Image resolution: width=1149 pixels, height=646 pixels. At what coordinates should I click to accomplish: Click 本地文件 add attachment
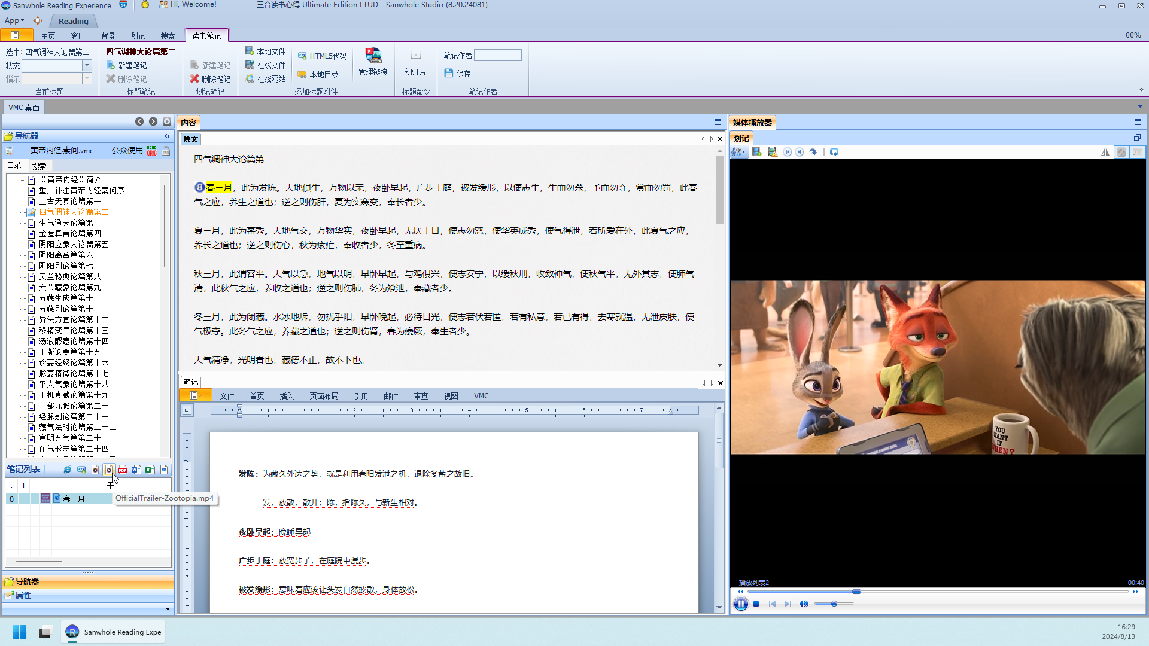click(x=266, y=51)
